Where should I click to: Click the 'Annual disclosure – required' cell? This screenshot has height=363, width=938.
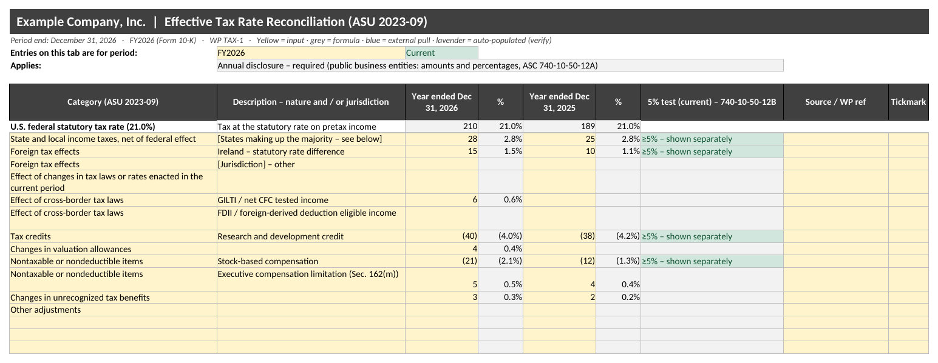[x=500, y=65]
